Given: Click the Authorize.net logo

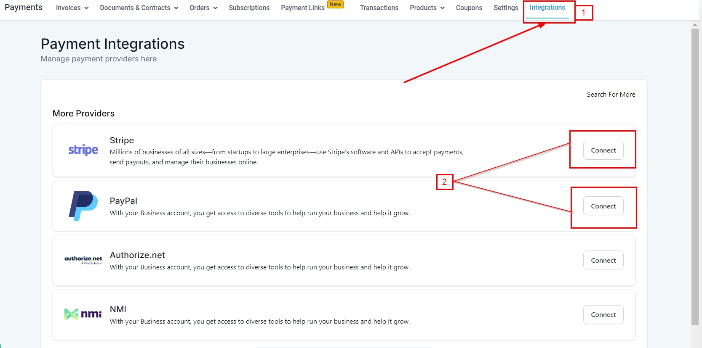Looking at the screenshot, I should pos(83,260).
